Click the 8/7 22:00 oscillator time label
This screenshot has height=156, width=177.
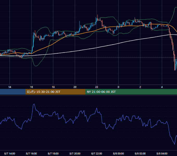coord(97,153)
